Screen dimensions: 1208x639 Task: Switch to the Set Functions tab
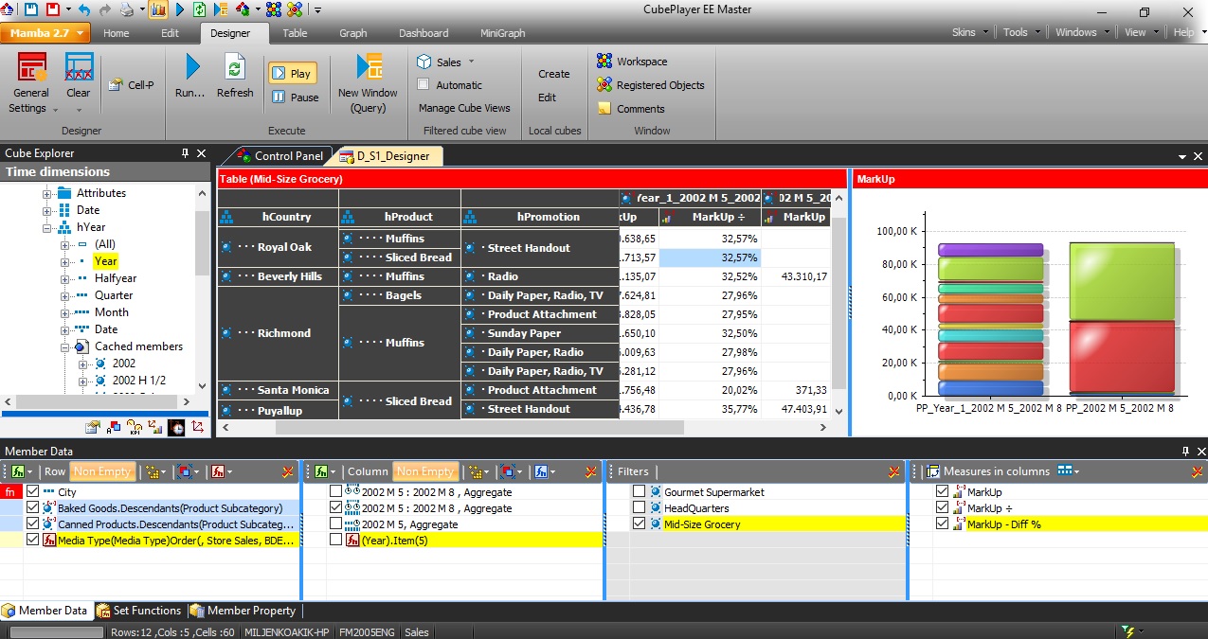coord(137,611)
